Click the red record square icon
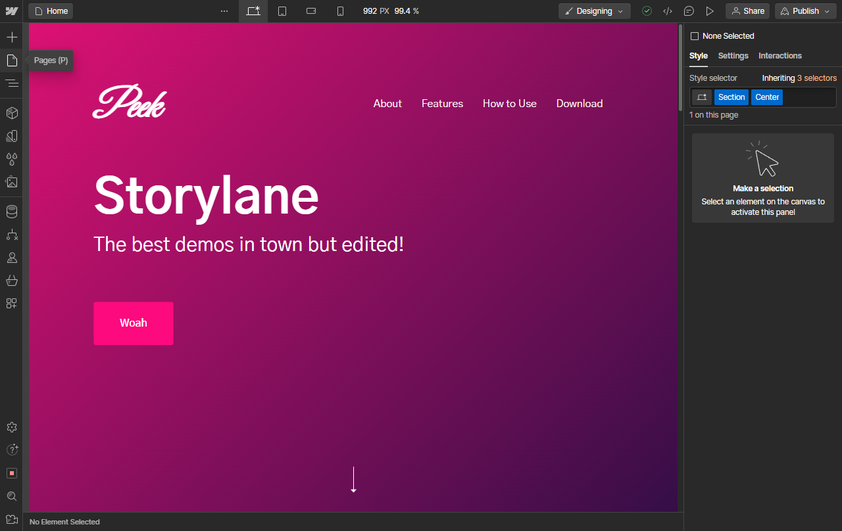 (12, 473)
